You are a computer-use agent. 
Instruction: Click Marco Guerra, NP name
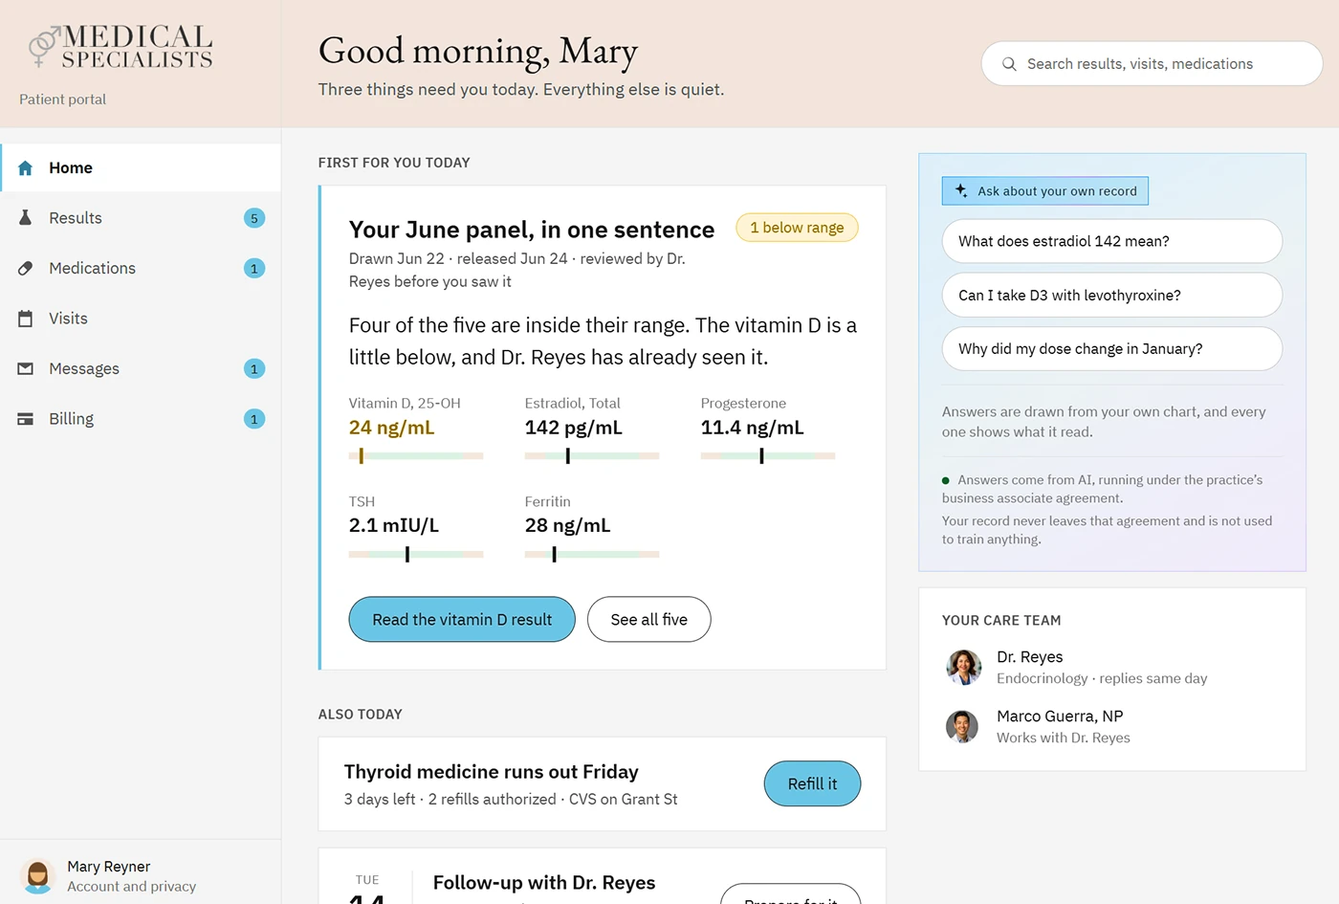coord(1060,717)
